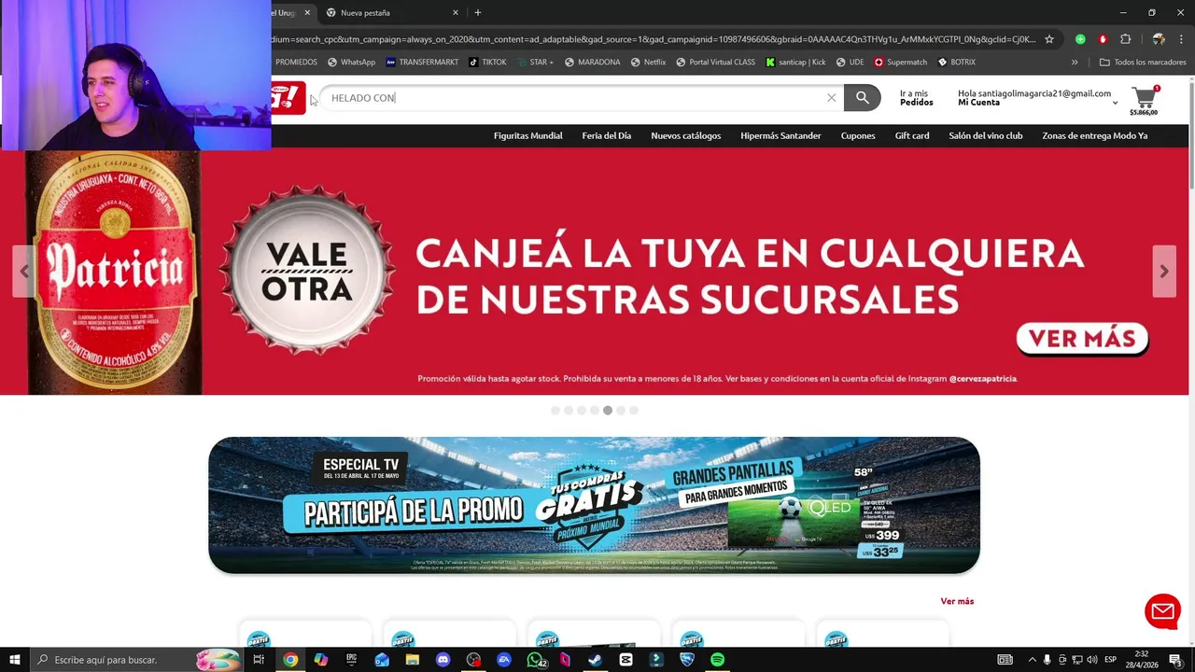Screen dimensions: 1195x672
Task: Open the notification center icon
Action: click(1175, 660)
